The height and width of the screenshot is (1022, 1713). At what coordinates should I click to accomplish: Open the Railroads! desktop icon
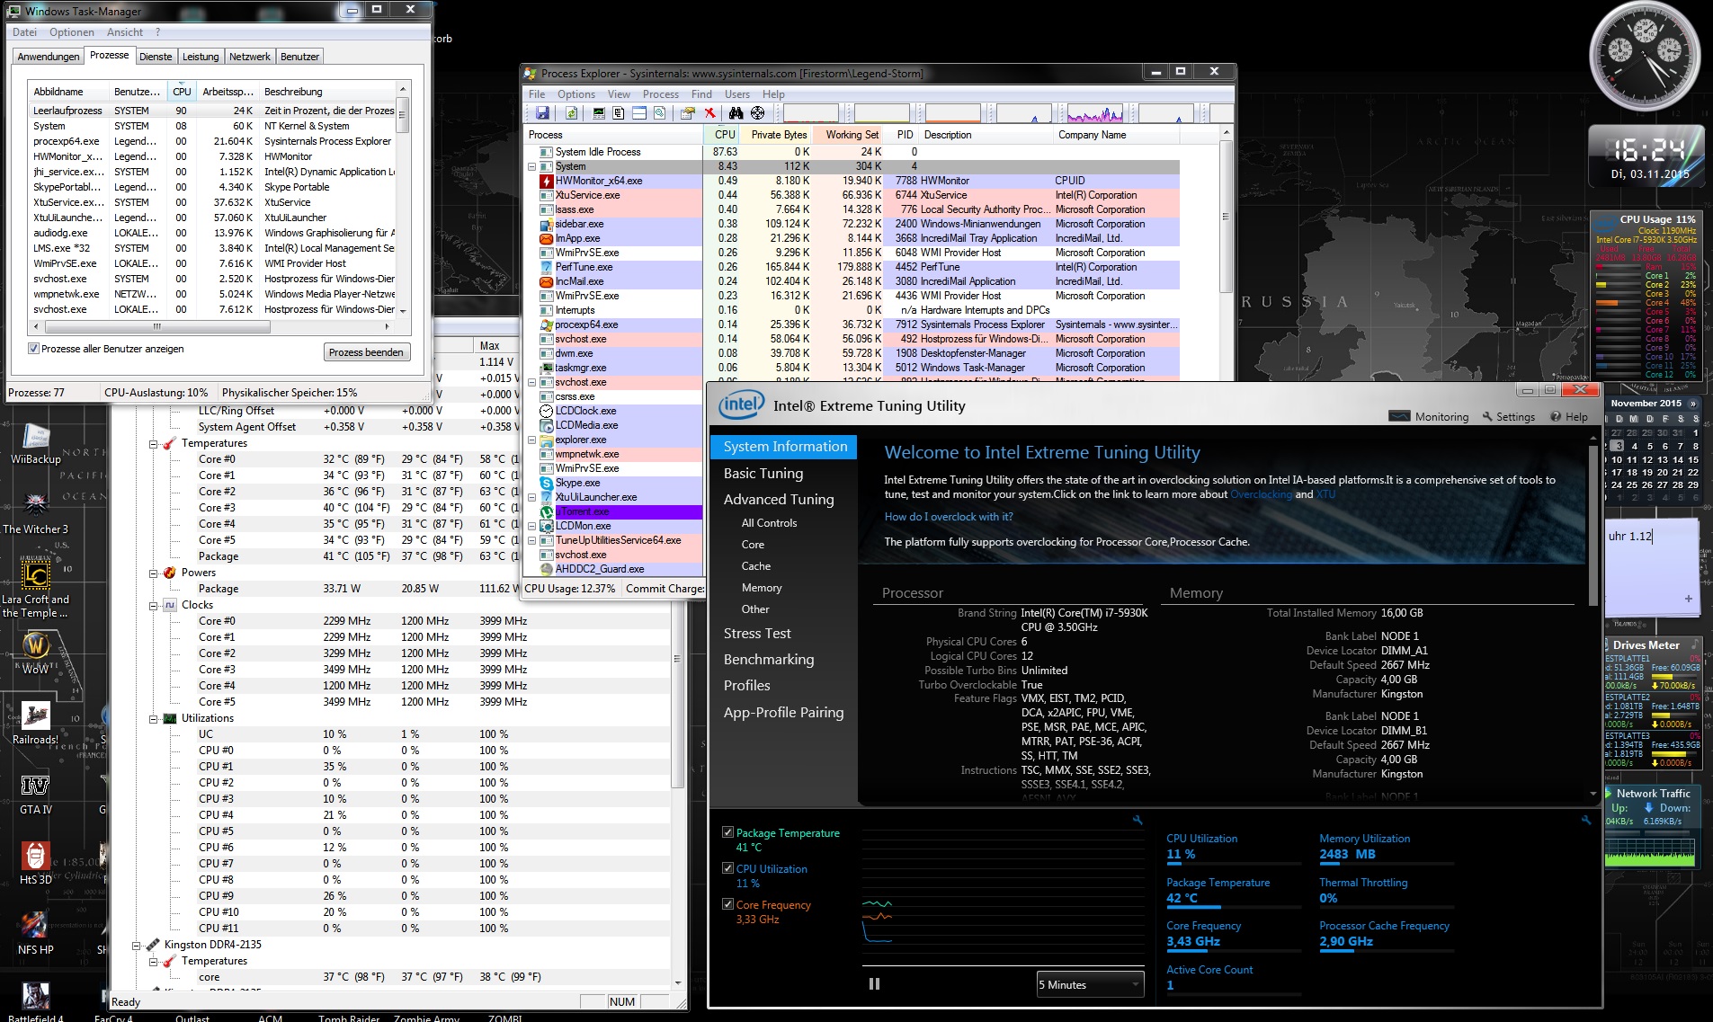point(36,723)
